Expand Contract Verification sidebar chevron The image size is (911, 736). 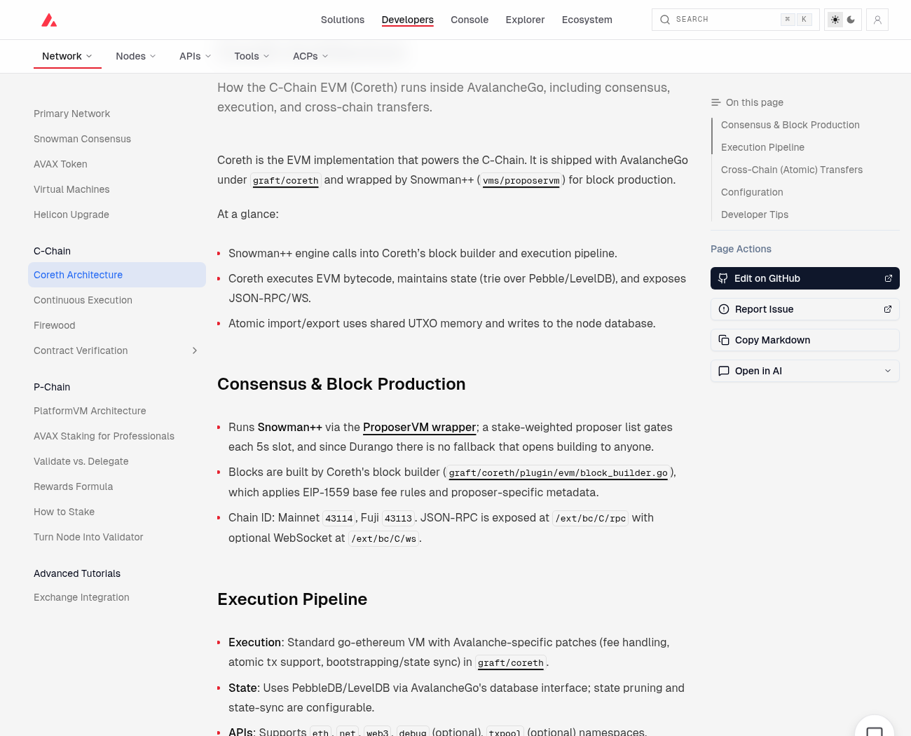coord(195,350)
